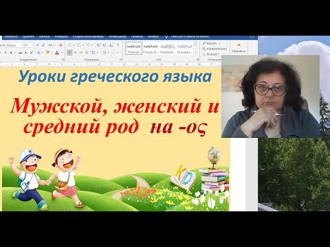Apply red font color
The height and width of the screenshot is (247, 330).
click(57, 53)
